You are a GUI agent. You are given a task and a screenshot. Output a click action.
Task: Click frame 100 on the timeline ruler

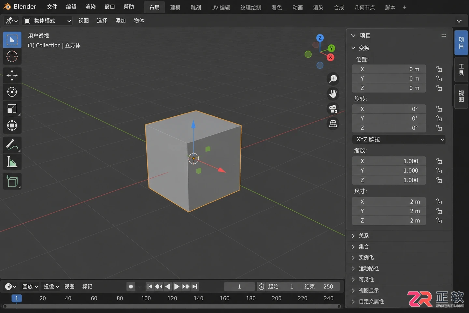point(146,298)
